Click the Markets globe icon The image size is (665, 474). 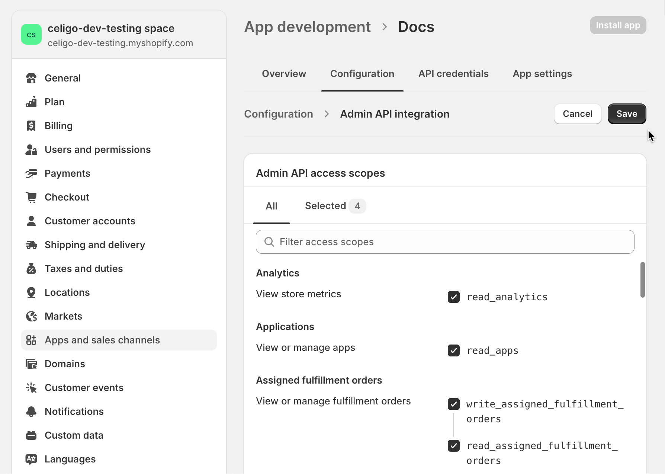pos(31,316)
